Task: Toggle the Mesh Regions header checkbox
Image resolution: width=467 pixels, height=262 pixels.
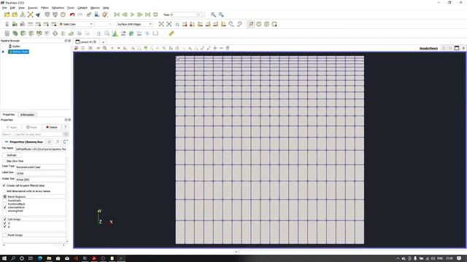Action: tap(5, 196)
